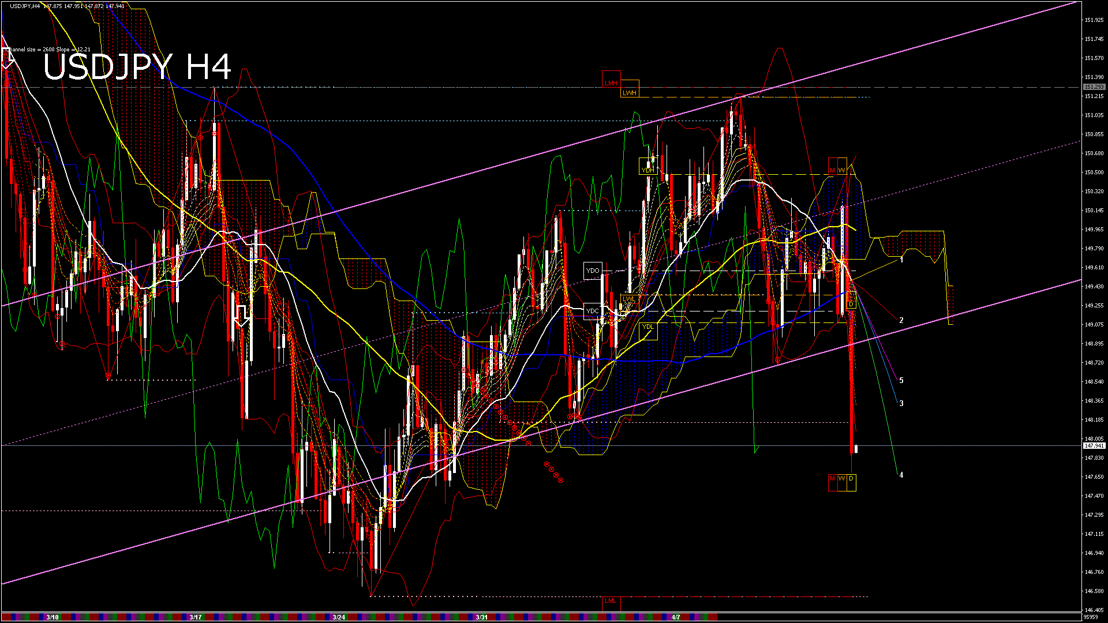Click the 149.965 price axis label
The width and height of the screenshot is (1108, 623).
[x=1094, y=230]
